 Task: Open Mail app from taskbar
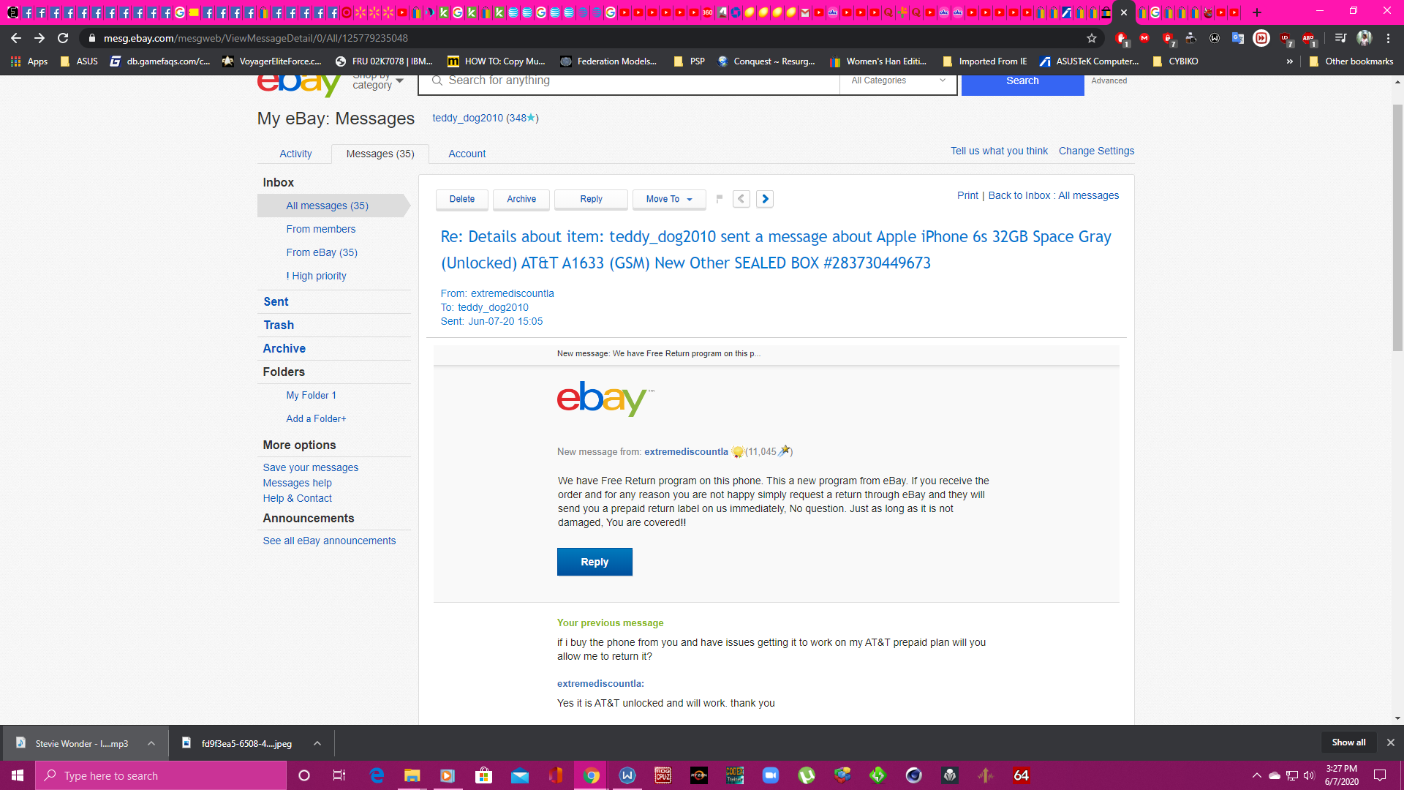point(520,775)
